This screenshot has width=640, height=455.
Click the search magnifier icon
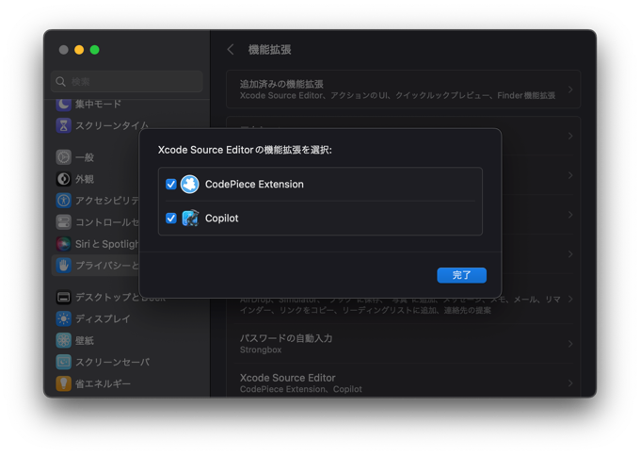[x=61, y=82]
